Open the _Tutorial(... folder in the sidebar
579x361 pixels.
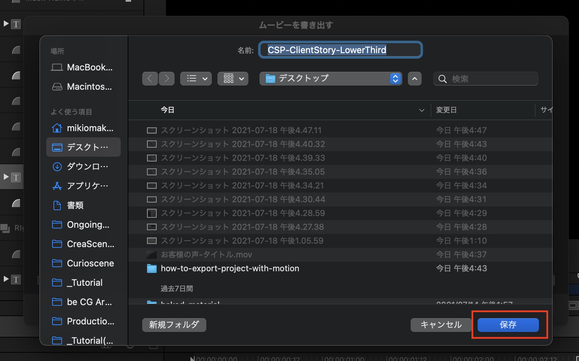click(x=84, y=341)
